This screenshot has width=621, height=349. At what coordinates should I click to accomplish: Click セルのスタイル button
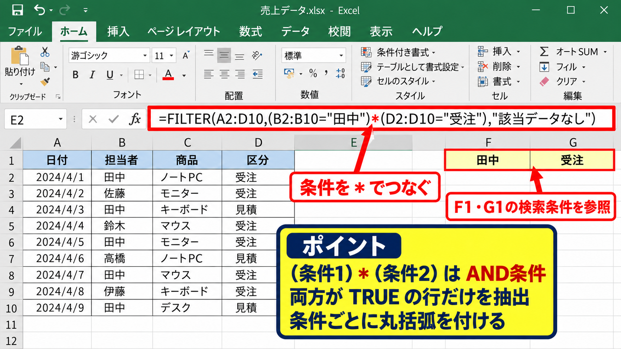click(398, 81)
